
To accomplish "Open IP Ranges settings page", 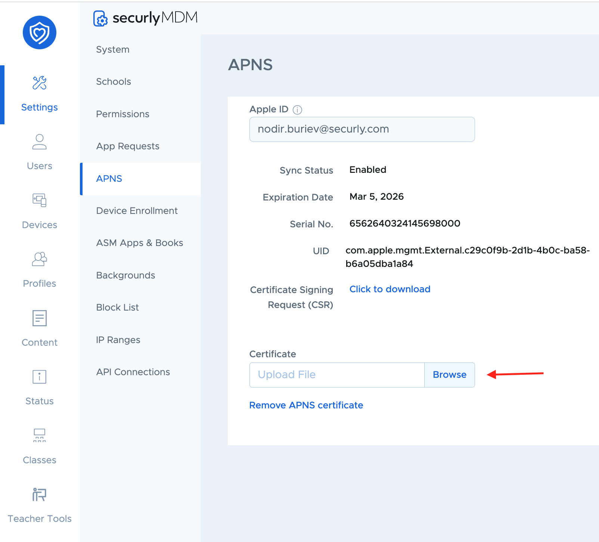I will click(x=118, y=340).
